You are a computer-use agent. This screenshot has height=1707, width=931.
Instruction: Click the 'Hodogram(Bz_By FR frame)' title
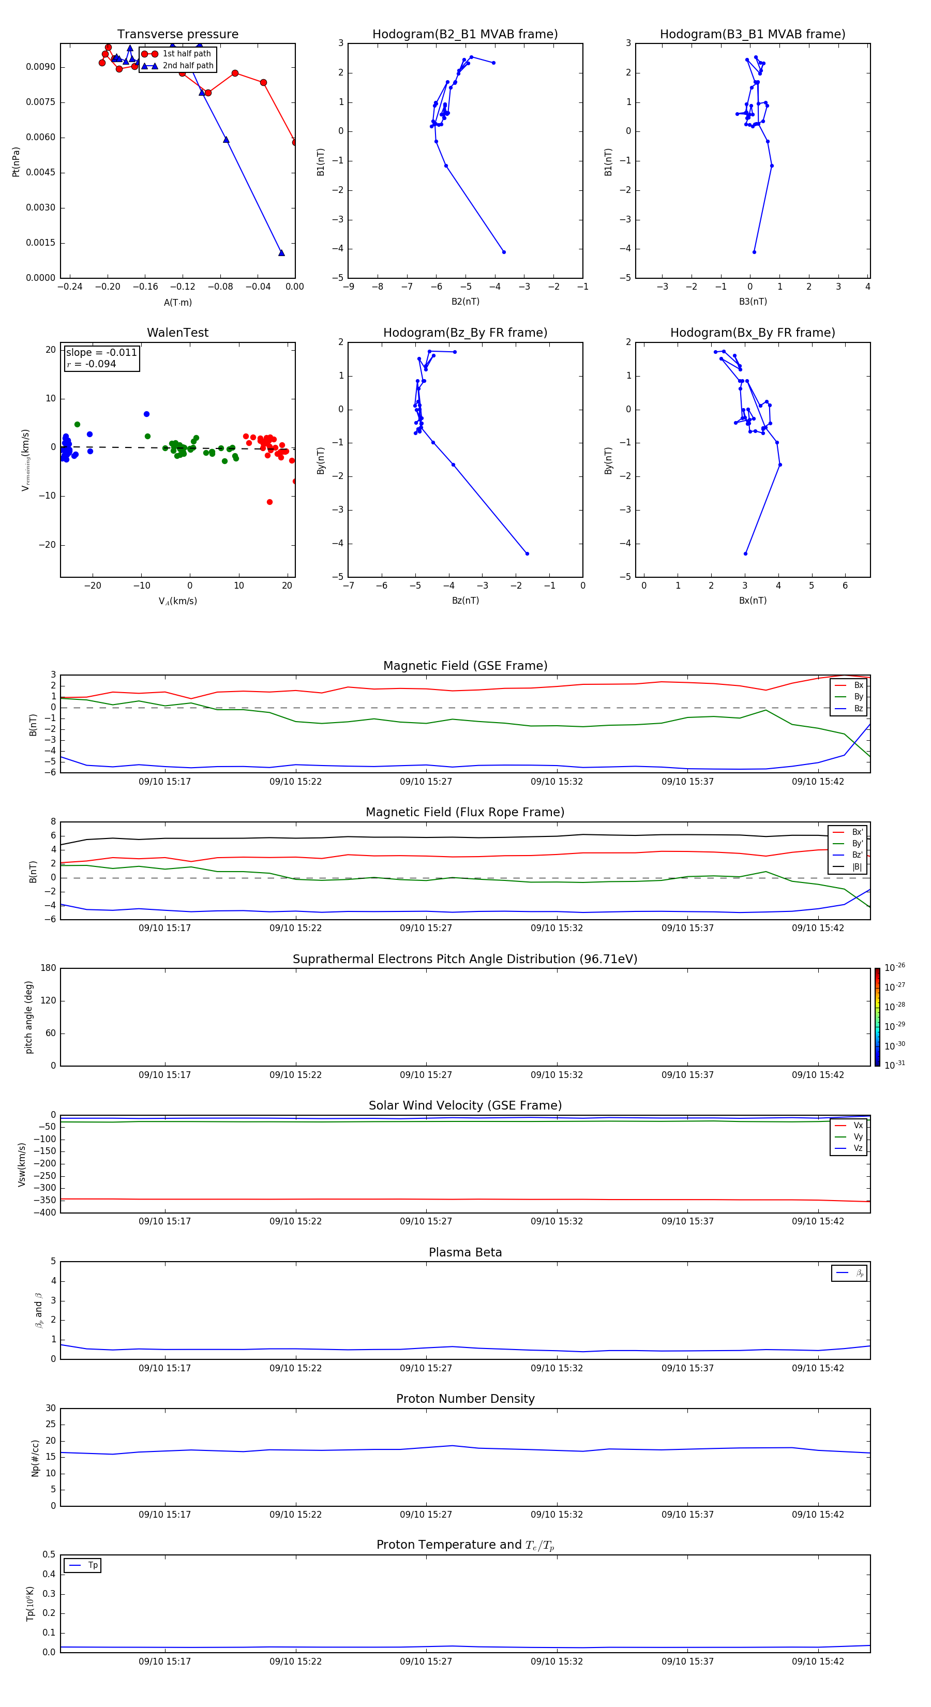465,333
